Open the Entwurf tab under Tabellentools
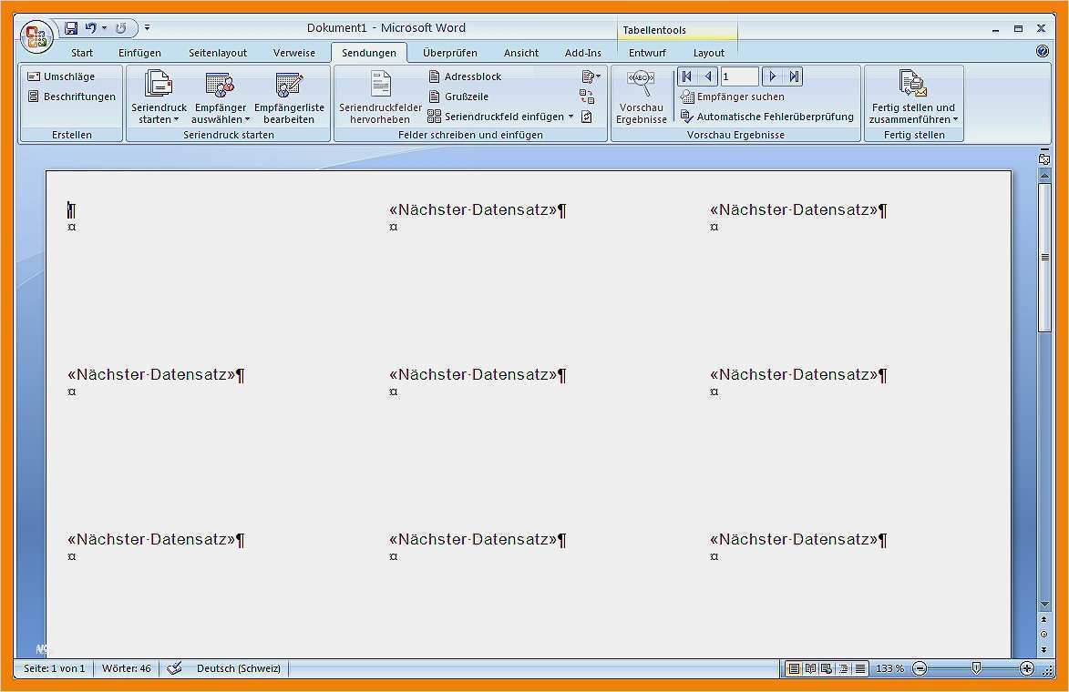The image size is (1069, 692). click(x=647, y=52)
